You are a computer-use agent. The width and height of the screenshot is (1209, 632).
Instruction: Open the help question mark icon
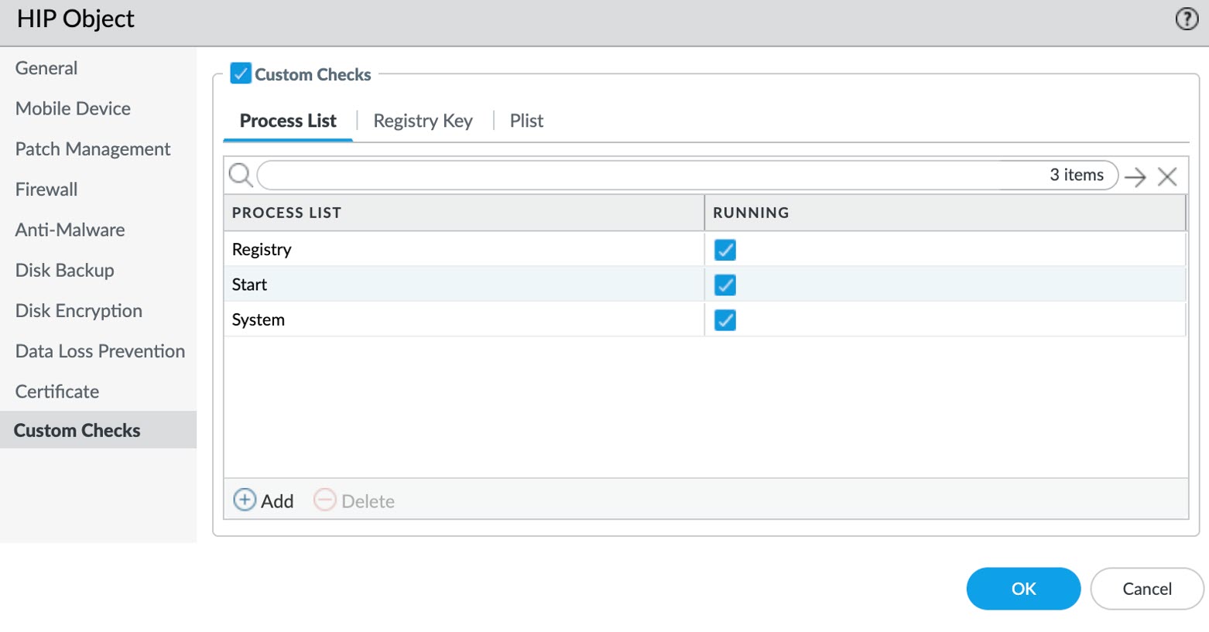1186,19
